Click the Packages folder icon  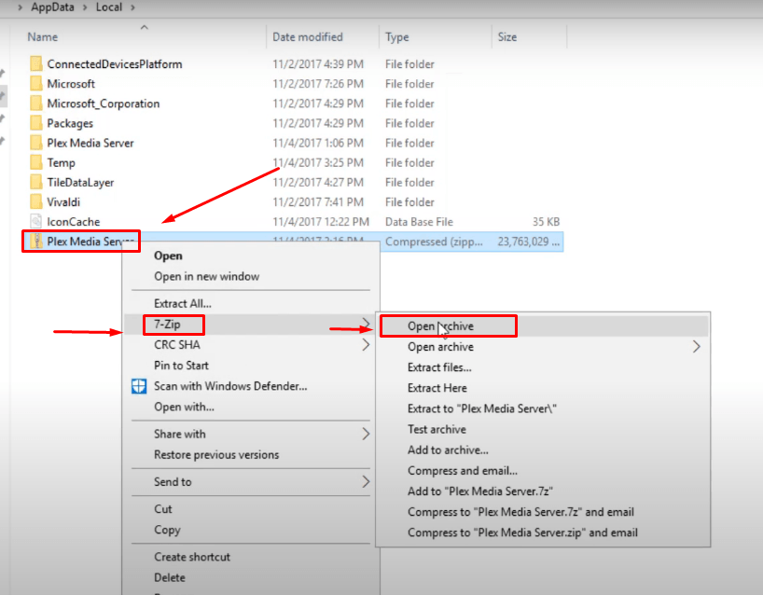[x=36, y=123]
